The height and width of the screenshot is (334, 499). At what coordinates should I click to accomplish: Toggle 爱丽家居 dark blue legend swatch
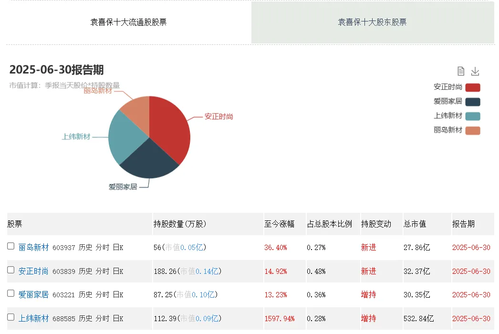(x=473, y=102)
